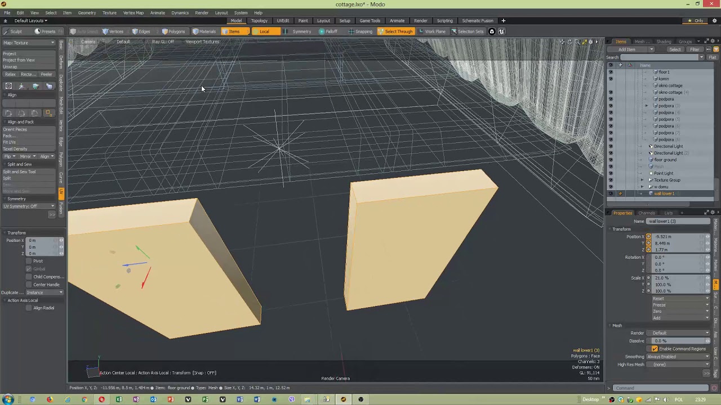Open the Vertex Map menu
721x405 pixels.
(x=133, y=12)
